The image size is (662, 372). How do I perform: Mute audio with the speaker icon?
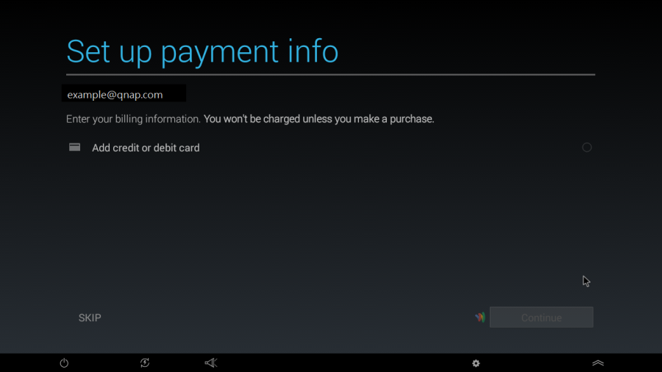(x=211, y=363)
